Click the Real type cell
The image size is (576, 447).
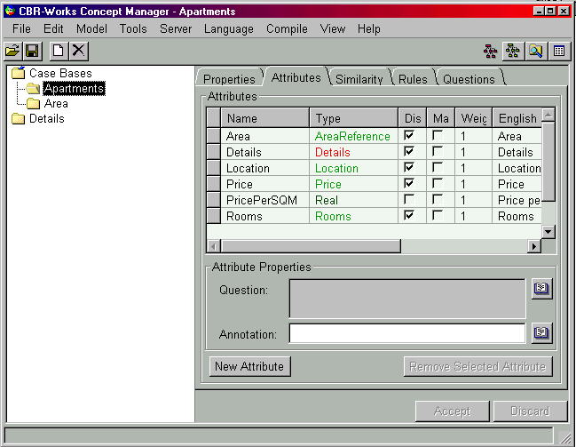(x=353, y=200)
